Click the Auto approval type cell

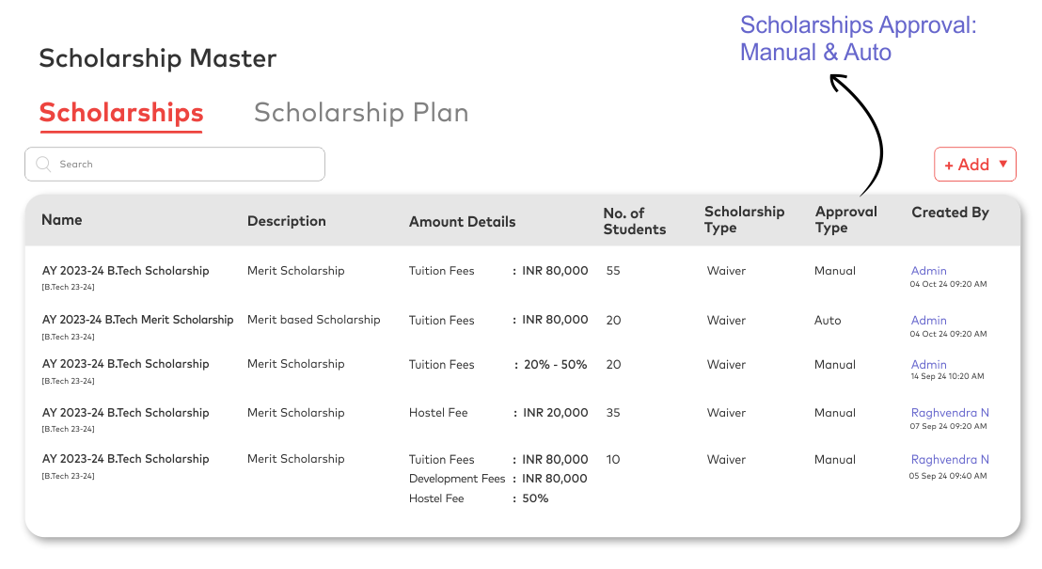click(828, 321)
